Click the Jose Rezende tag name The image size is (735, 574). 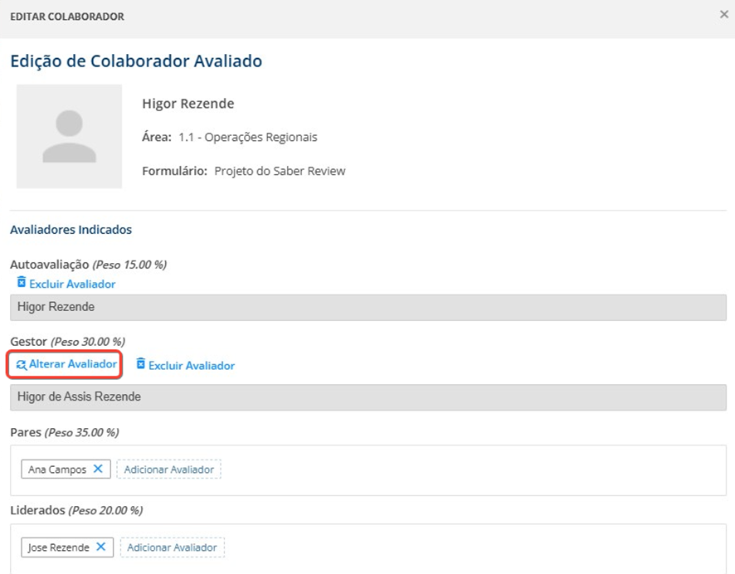pyautogui.click(x=59, y=547)
